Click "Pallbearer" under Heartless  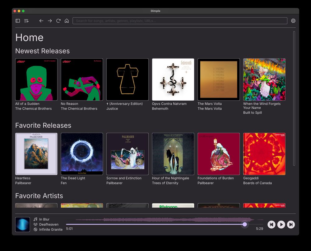[x=23, y=183]
